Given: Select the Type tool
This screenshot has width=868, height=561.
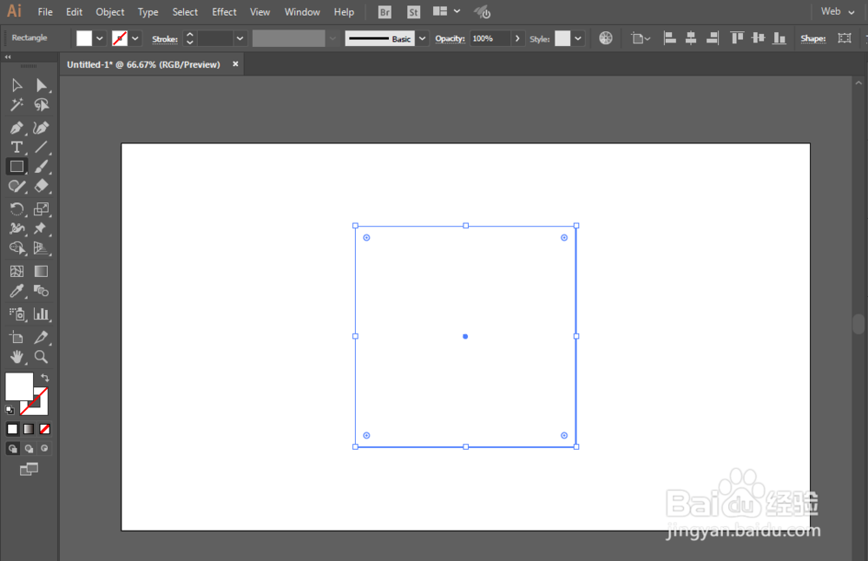Looking at the screenshot, I should point(16,148).
